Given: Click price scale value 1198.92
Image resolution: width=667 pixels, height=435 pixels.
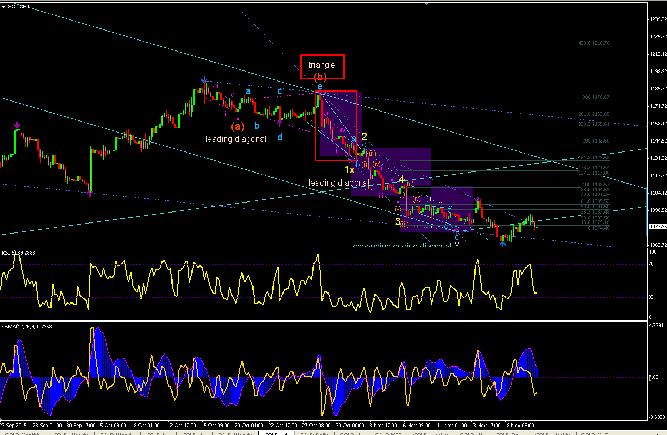Looking at the screenshot, I should pyautogui.click(x=658, y=72).
